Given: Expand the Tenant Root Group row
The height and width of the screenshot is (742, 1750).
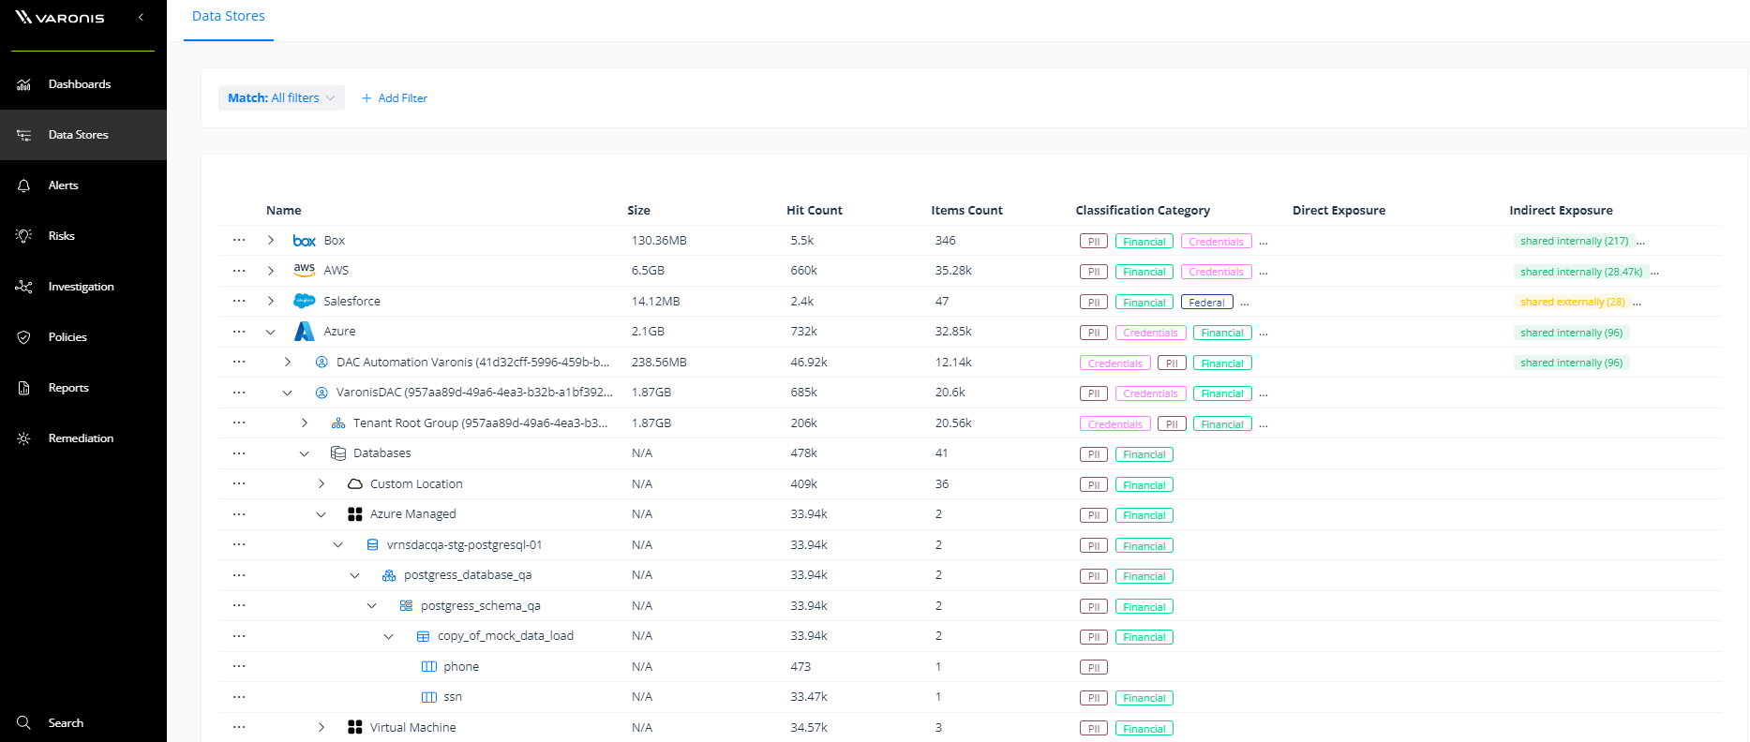Looking at the screenshot, I should tap(305, 423).
